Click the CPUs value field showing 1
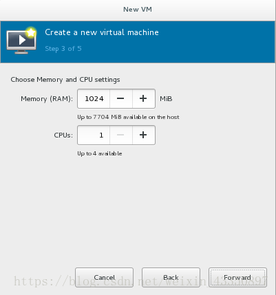Viewport: 276px width, 295px height. point(94,135)
